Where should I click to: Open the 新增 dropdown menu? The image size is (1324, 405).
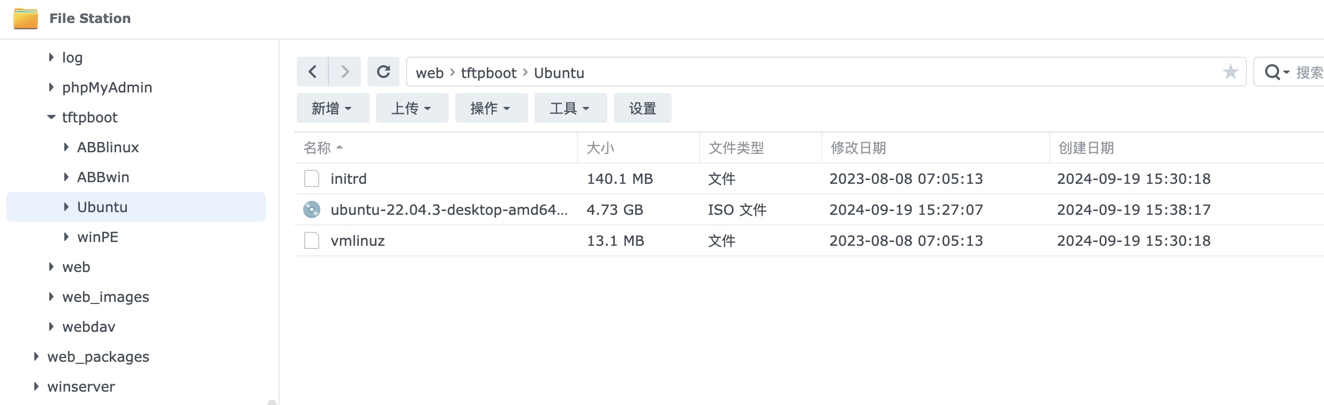click(x=333, y=108)
